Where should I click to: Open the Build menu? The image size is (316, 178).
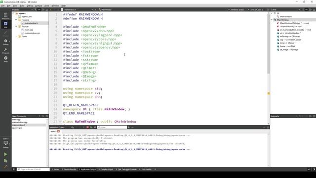pos(22,5)
